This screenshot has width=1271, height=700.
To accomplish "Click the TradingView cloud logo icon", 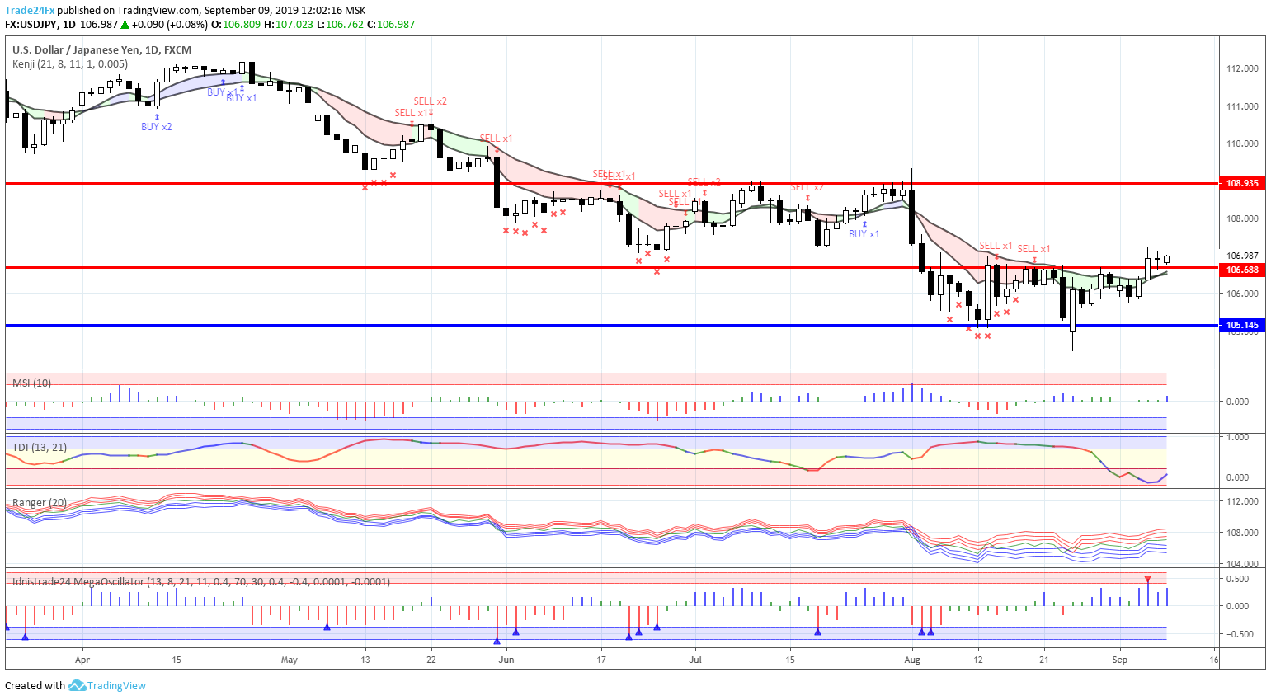I will pyautogui.click(x=77, y=685).
